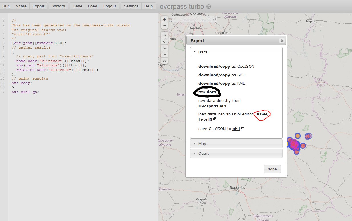Click the 'The original search was:' comment line
352x221 pixels.
point(39,30)
